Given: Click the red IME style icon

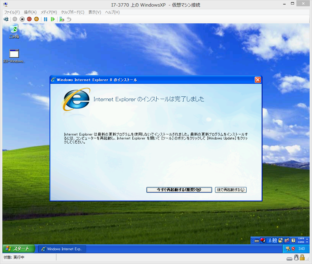Looking at the screenshot, I should tap(263, 240).
